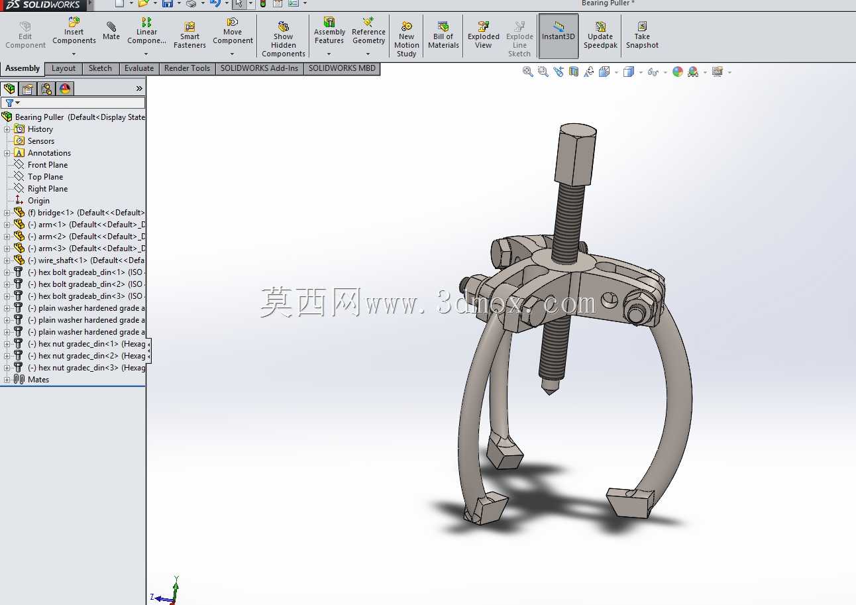Click Undo icon in top toolbar
Viewport: 856px width, 605px height.
point(215,3)
